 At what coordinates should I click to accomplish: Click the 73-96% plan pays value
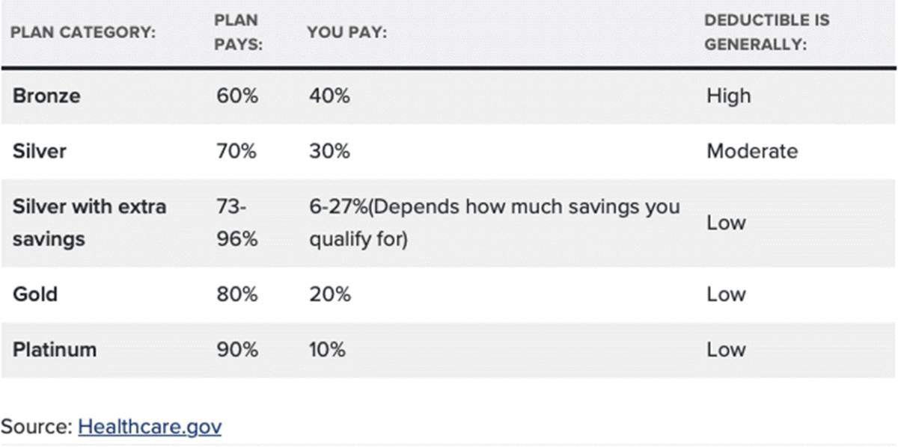point(237,223)
